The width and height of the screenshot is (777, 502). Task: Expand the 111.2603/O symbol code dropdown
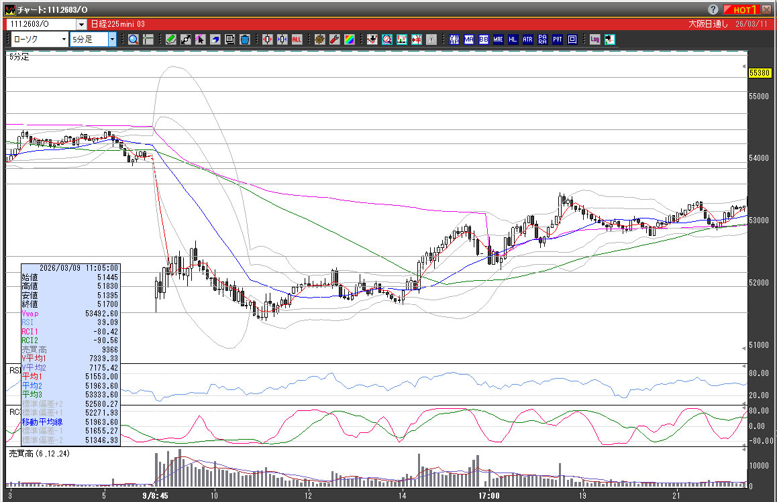82,24
